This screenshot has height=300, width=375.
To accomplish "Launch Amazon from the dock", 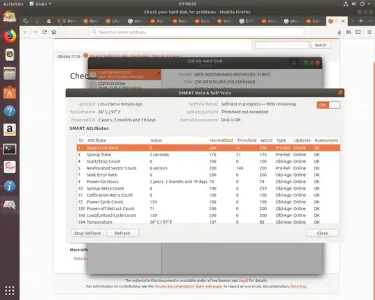I will [10, 130].
